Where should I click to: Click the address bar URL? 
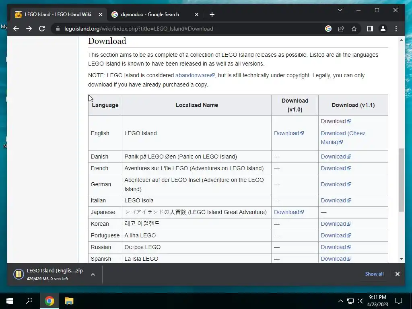[x=138, y=29]
